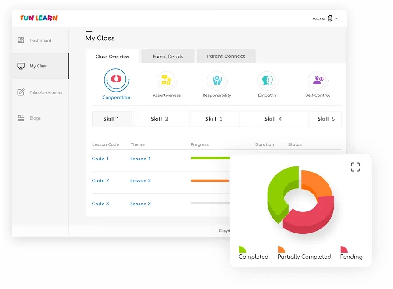
Task: Click the Self-Control label
Action: (x=318, y=95)
